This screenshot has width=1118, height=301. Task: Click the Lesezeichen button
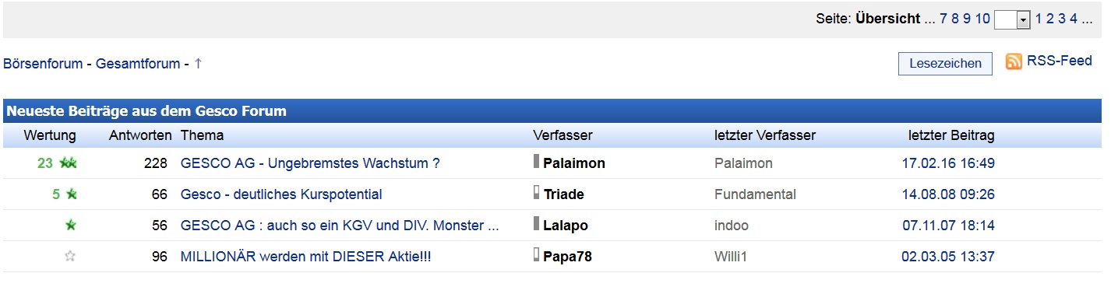(945, 64)
